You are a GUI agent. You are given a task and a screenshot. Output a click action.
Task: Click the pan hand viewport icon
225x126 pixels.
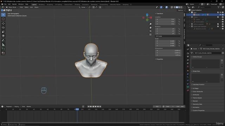pyautogui.click(x=150, y=27)
